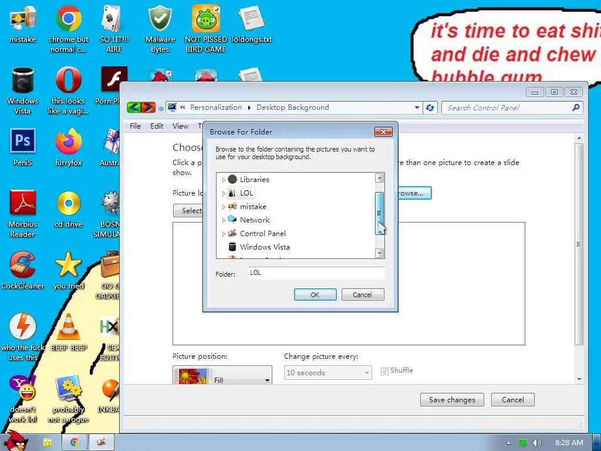This screenshot has height=451, width=601.
Task: Click the Show desktop button in taskbar
Action: coord(597,443)
